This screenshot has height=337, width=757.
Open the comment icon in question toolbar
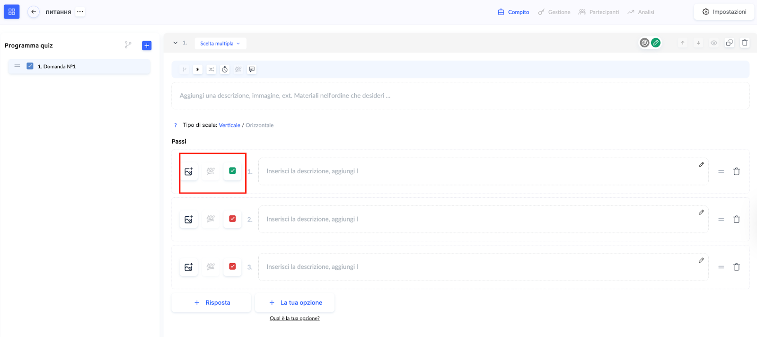252,70
